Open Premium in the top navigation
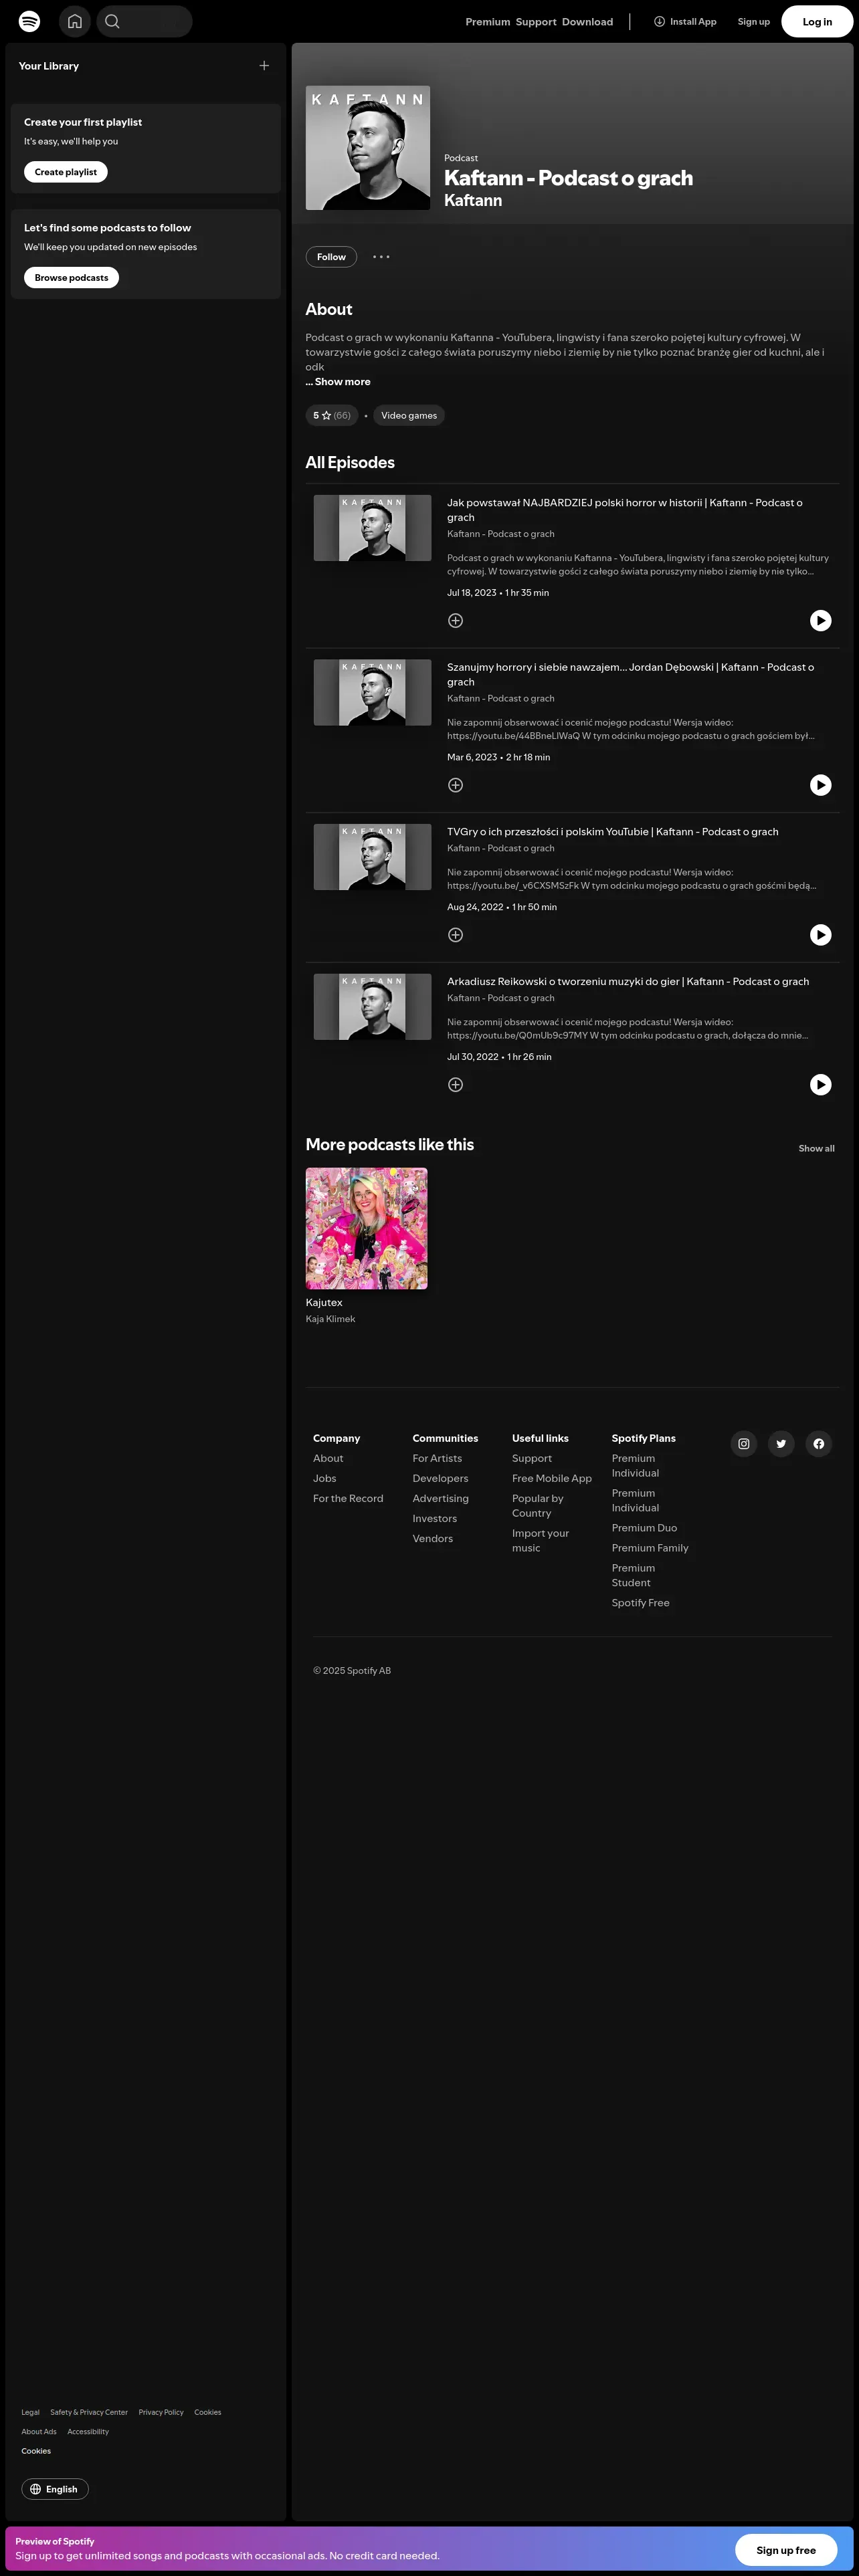The height and width of the screenshot is (2576, 859). [x=488, y=22]
